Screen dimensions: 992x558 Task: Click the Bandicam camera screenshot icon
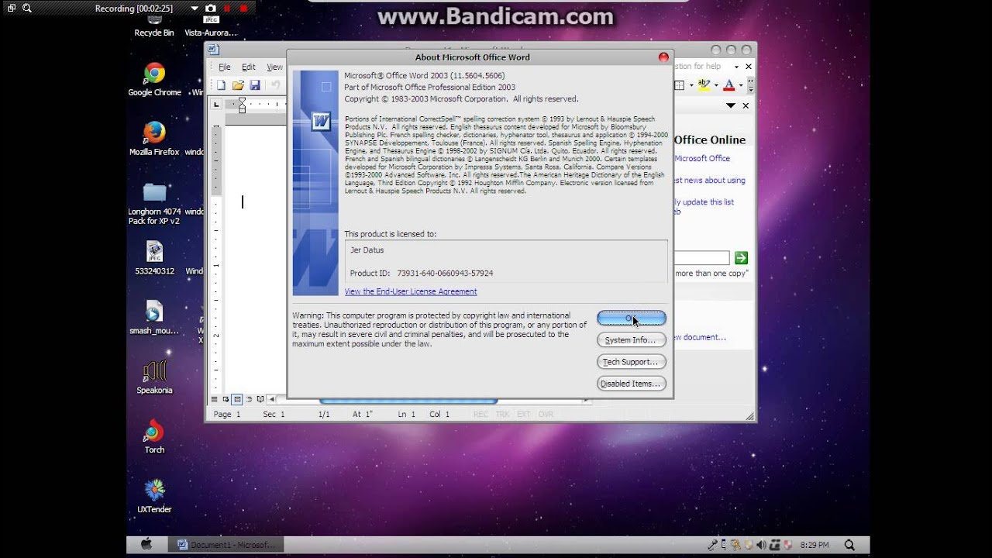pyautogui.click(x=210, y=9)
